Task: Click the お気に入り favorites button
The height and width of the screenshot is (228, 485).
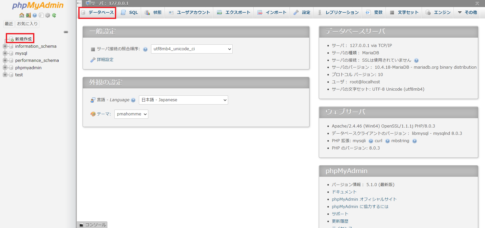Action: 27,24
